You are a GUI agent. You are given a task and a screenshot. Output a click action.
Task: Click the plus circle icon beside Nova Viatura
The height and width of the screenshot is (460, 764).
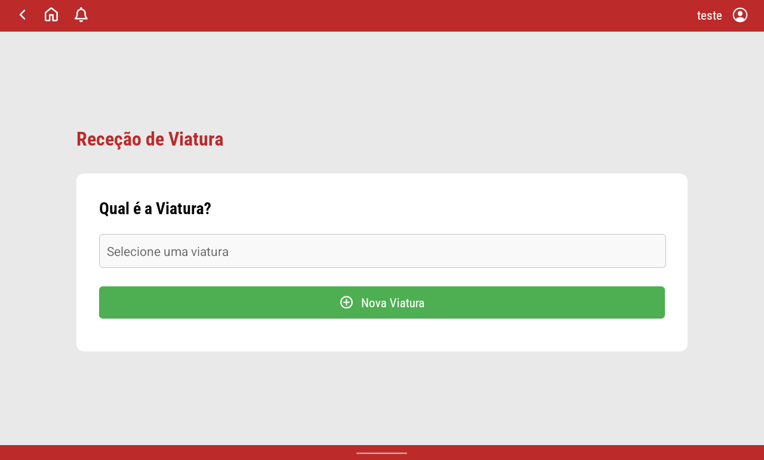click(347, 302)
